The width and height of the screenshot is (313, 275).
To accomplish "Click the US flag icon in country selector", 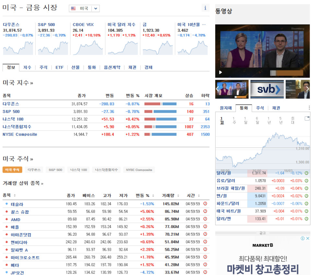I will click(x=73, y=8).
